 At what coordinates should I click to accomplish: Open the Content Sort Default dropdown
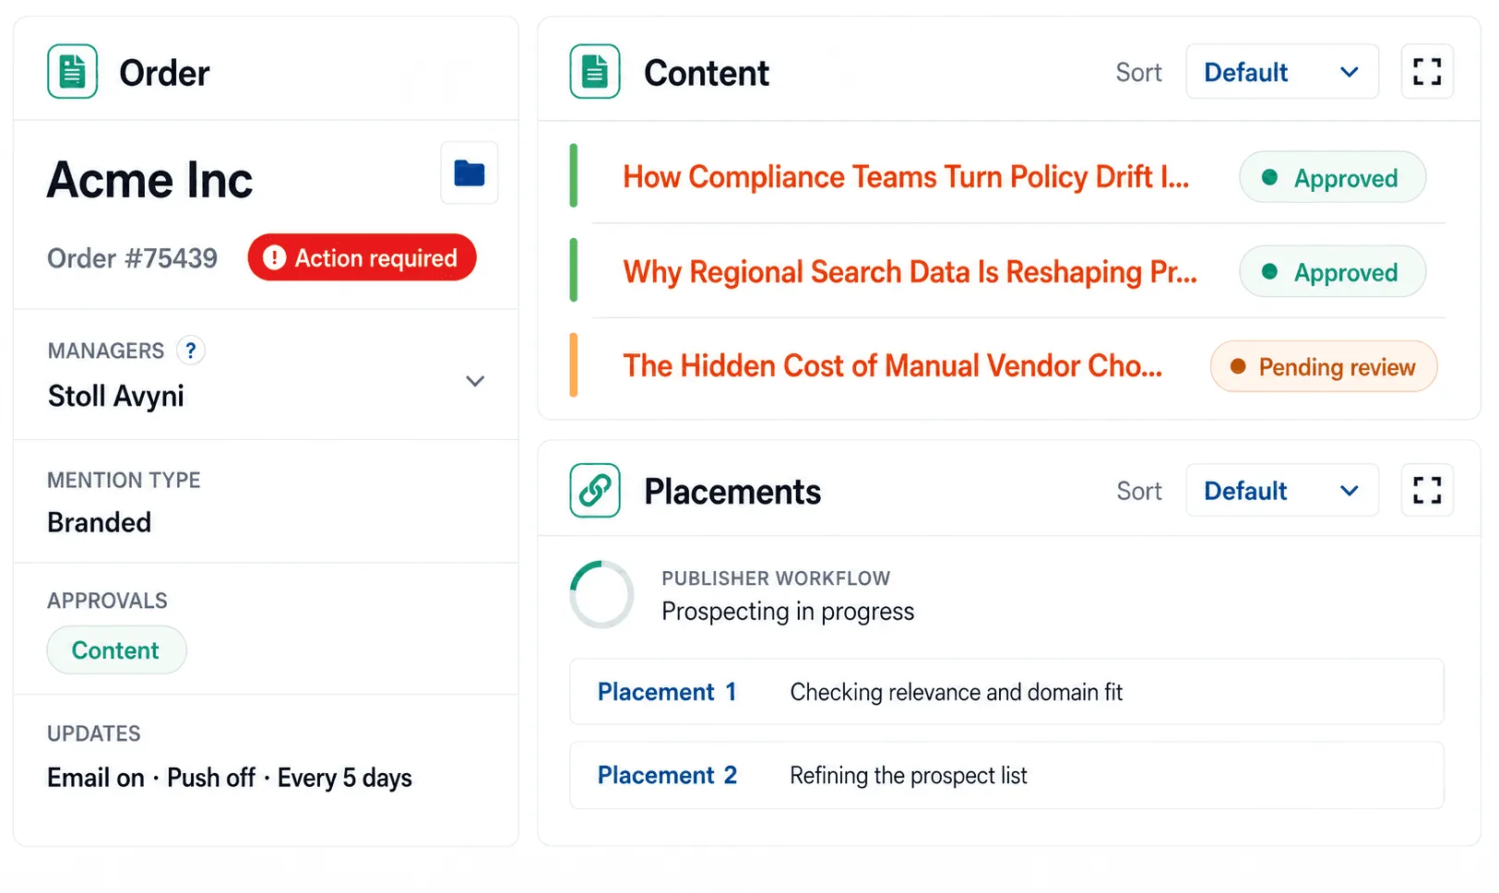point(1282,71)
